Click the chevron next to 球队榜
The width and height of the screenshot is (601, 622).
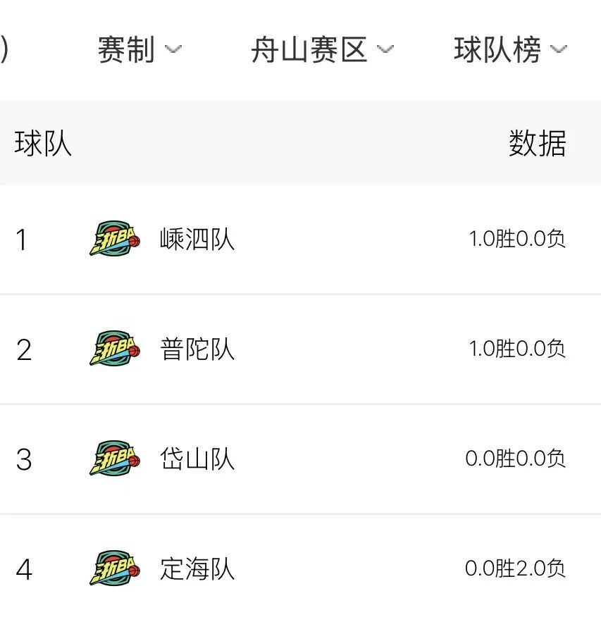pos(559,49)
